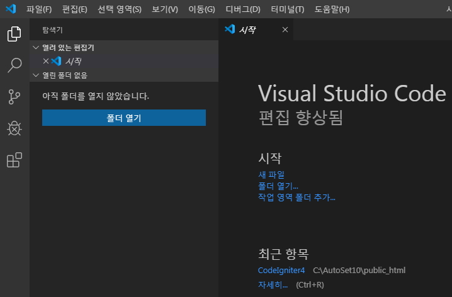Open the recent CodeIgniter4 project link
The width and height of the screenshot is (452, 297).
(x=281, y=270)
